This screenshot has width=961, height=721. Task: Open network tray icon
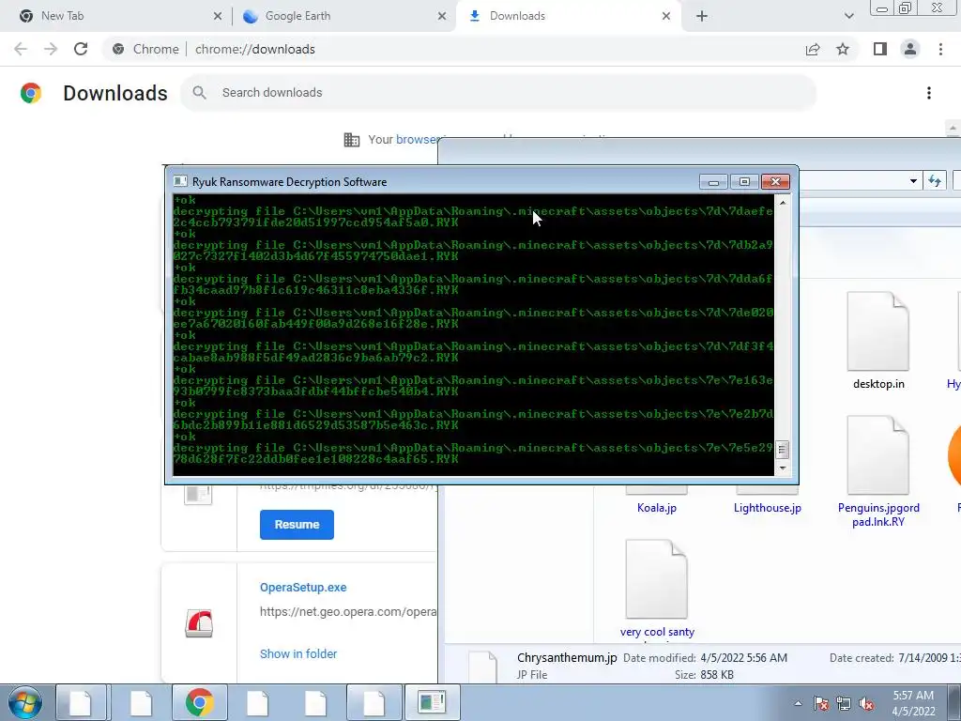coord(844,703)
